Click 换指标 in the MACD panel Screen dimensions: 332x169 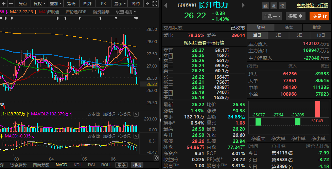(x=124, y=136)
